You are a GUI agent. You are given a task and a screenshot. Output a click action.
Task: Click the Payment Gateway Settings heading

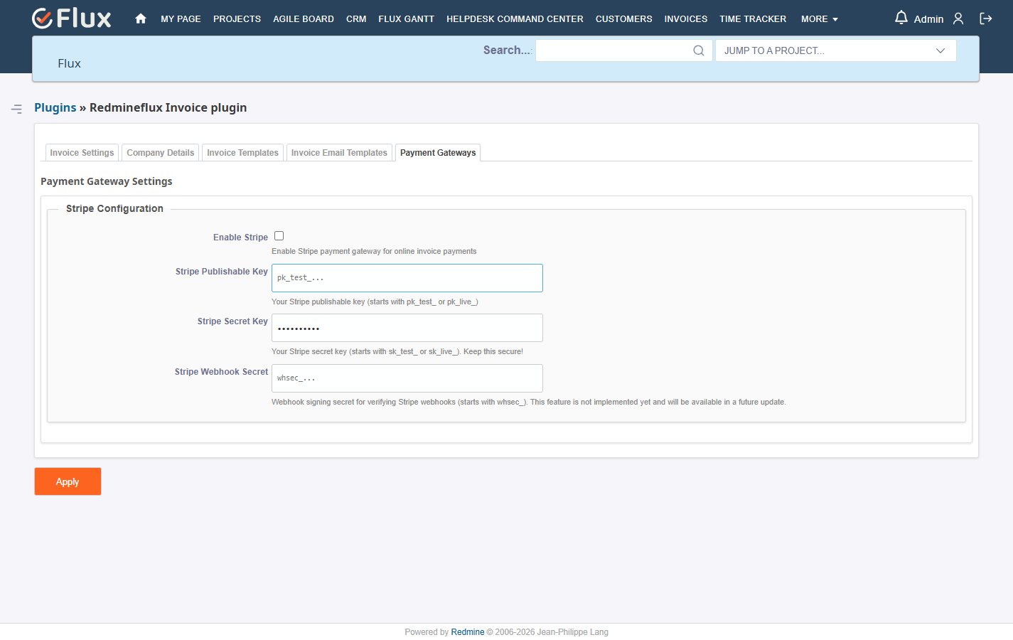click(x=107, y=181)
